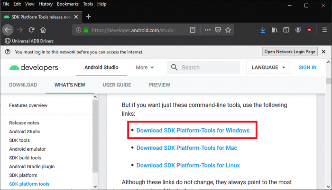Click Open Network Login Page button
Screen dimensions: 332x190
pyautogui.click(x=290, y=52)
